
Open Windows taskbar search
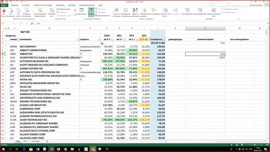click(10, 149)
